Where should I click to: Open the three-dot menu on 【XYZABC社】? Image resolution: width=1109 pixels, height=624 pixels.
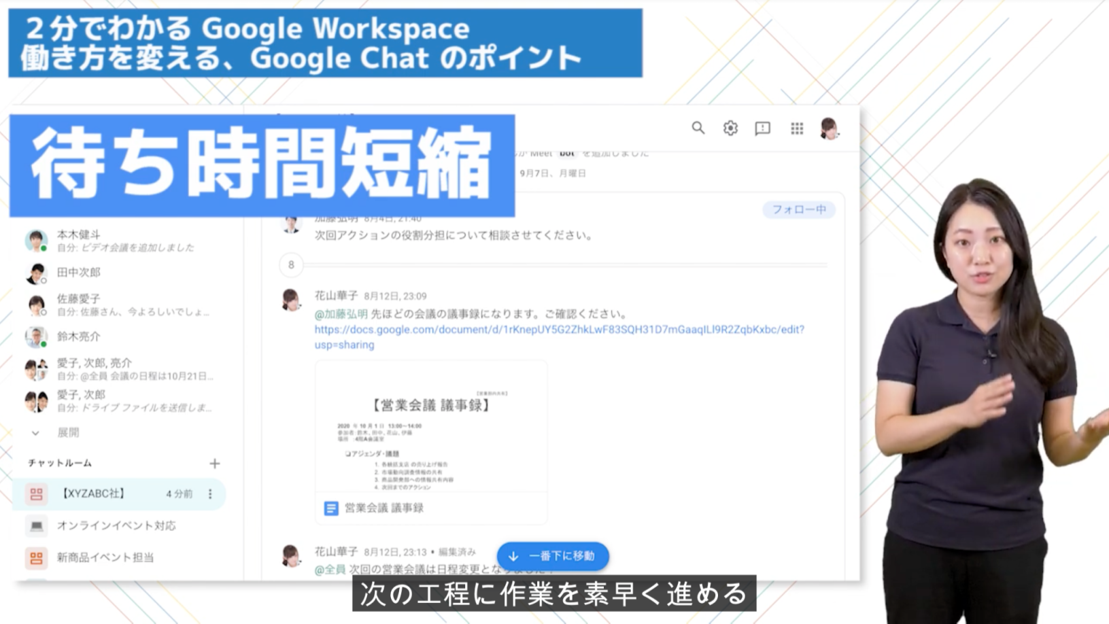tap(210, 494)
